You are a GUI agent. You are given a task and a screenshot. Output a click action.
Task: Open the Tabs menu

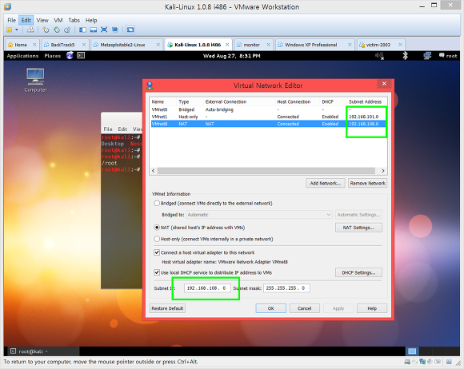(74, 20)
